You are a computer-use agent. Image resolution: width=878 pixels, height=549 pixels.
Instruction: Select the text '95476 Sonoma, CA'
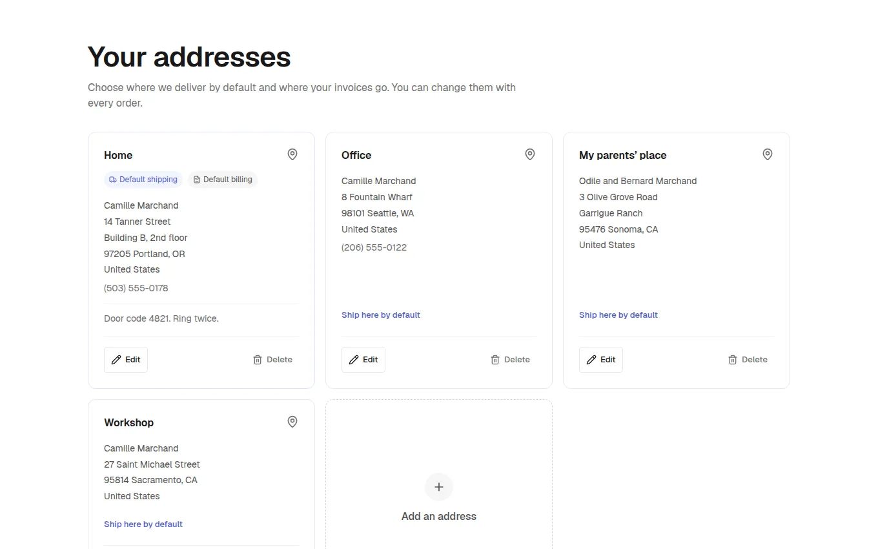618,229
